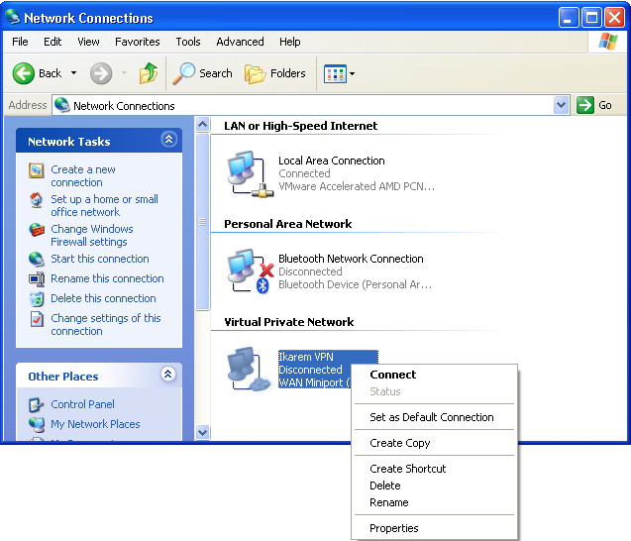Select the Bluetooth Network Connection label
This screenshot has width=631, height=541.
(351, 259)
